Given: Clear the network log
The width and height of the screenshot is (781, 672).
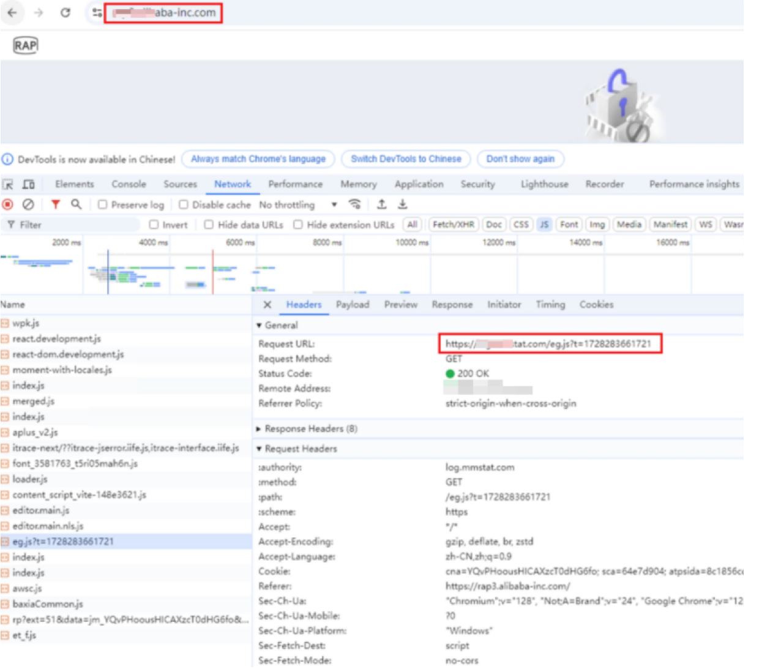Looking at the screenshot, I should tap(28, 204).
